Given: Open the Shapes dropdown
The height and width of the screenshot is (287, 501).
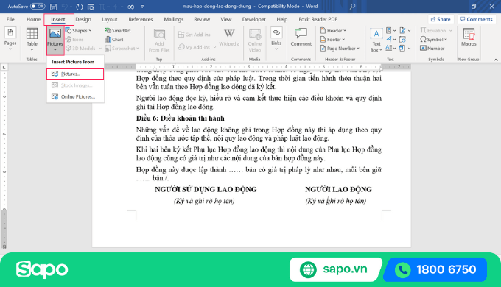Looking at the screenshot, I should click(79, 31).
